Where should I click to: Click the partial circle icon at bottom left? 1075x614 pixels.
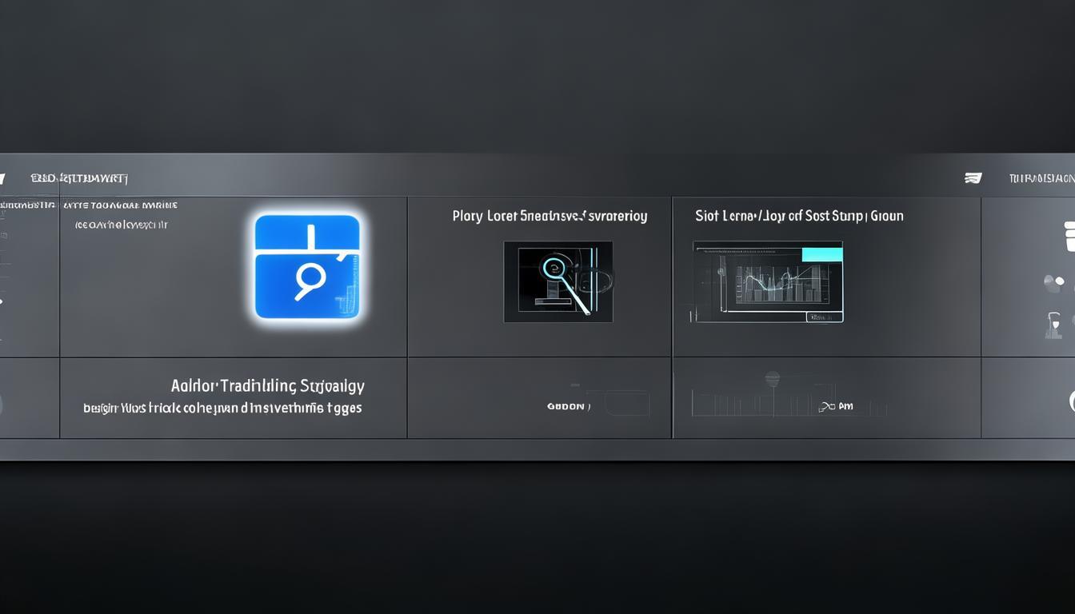tap(2, 404)
